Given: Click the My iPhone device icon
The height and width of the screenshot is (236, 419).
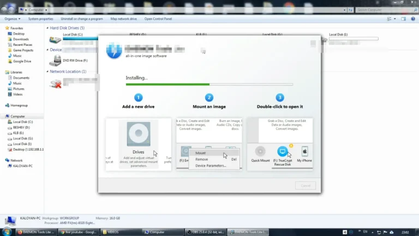Looking at the screenshot, I should pyautogui.click(x=304, y=151).
